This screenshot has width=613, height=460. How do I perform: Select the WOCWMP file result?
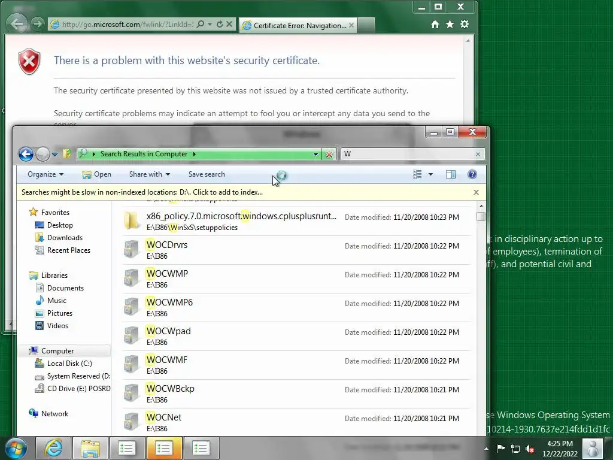(x=296, y=279)
